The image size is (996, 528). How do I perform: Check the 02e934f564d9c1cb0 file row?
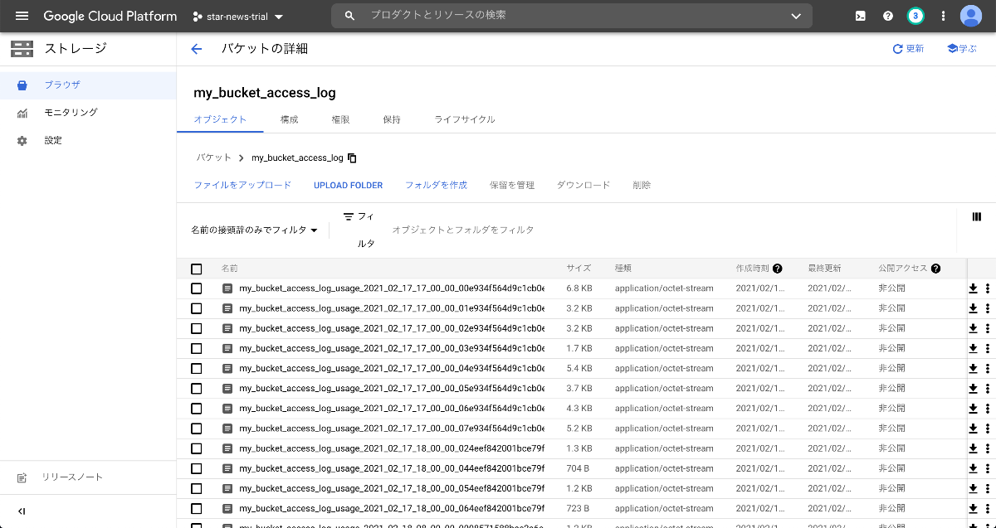pos(197,328)
